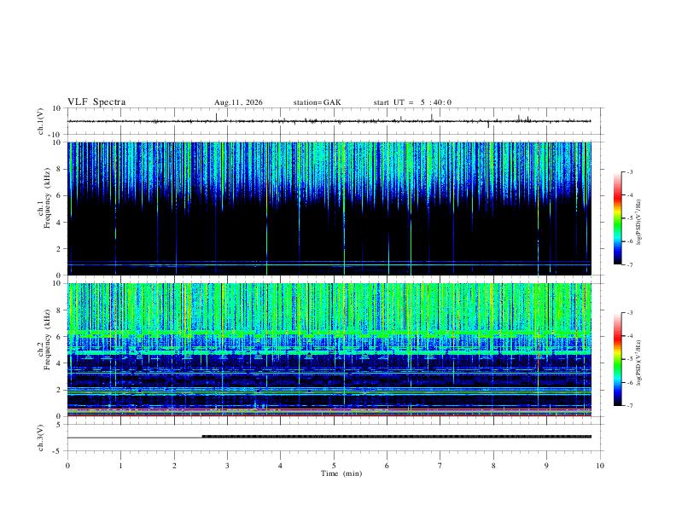The width and height of the screenshot is (676, 522).
Task: Click the 0 minute tick on time axis
Action: tap(67, 466)
